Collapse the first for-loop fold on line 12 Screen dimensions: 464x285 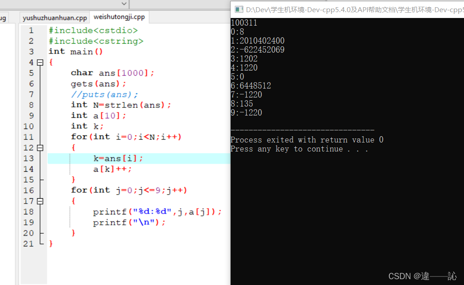40,148
